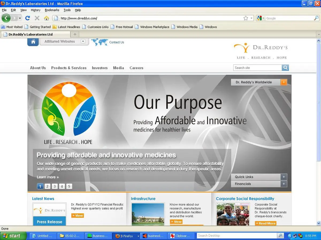Select banner slide 5

point(69,186)
